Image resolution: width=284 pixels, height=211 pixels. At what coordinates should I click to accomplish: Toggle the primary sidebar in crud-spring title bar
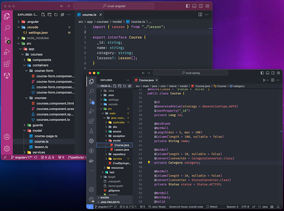coord(262,73)
